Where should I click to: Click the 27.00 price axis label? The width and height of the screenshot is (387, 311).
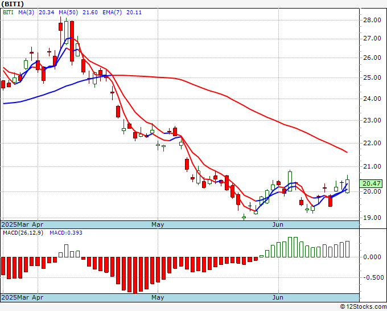coord(372,39)
